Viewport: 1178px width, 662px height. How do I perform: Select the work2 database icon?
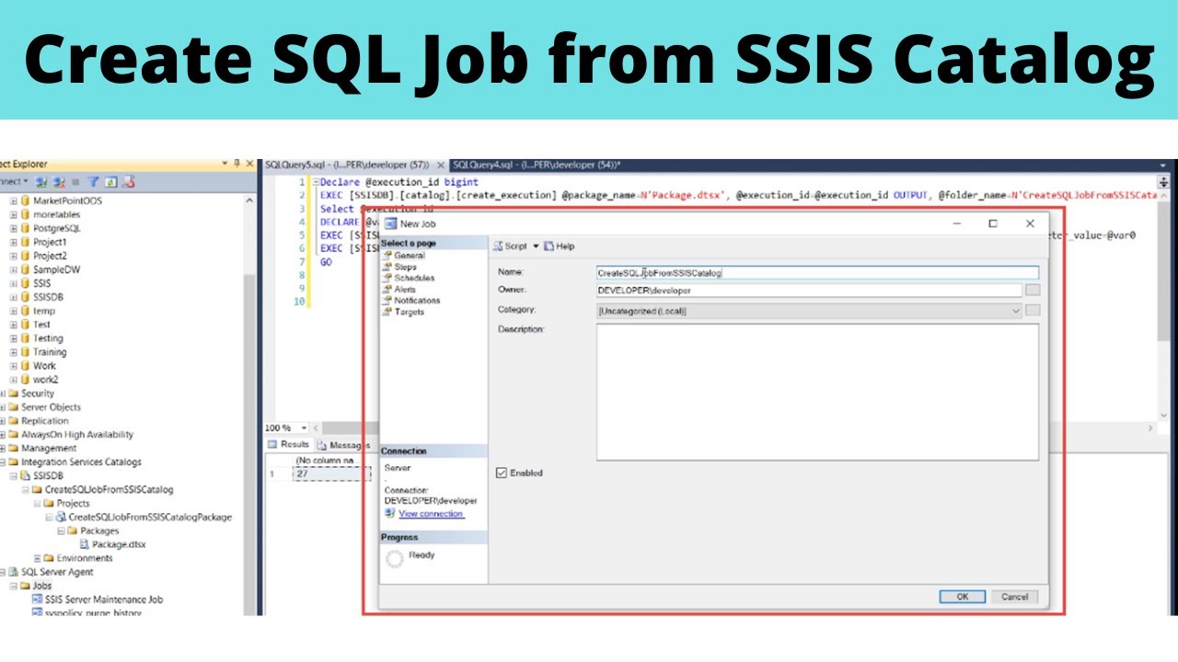25,380
